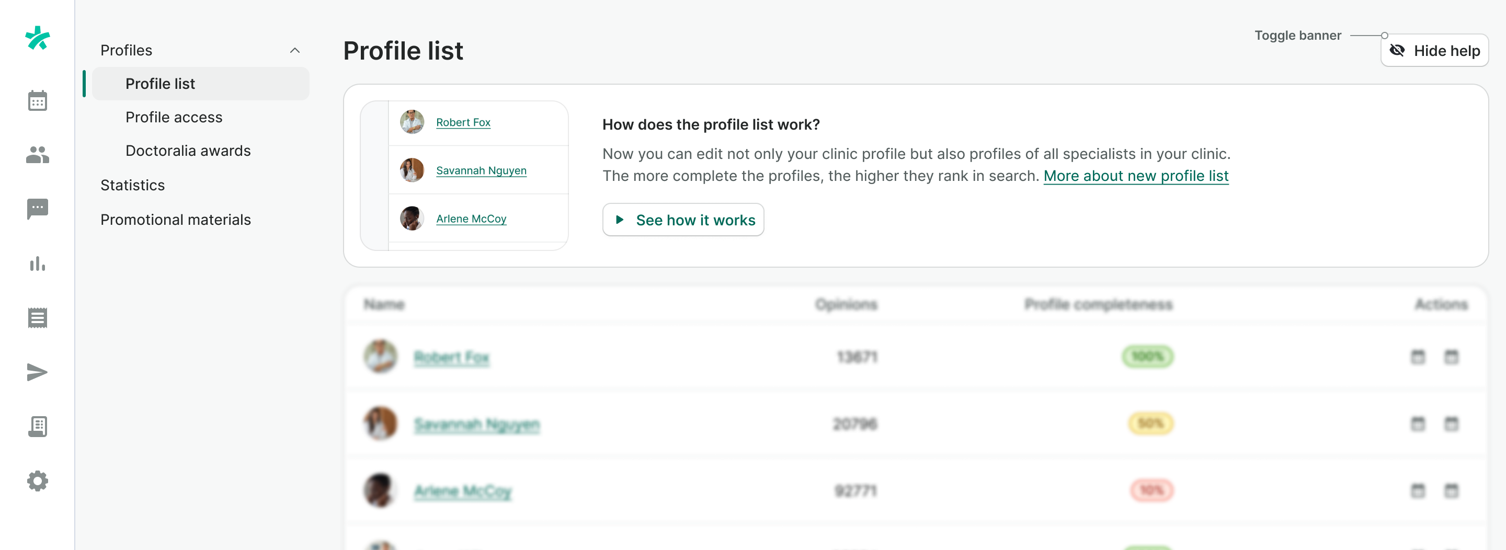
Task: Open Promotional materials section
Action: coord(175,220)
